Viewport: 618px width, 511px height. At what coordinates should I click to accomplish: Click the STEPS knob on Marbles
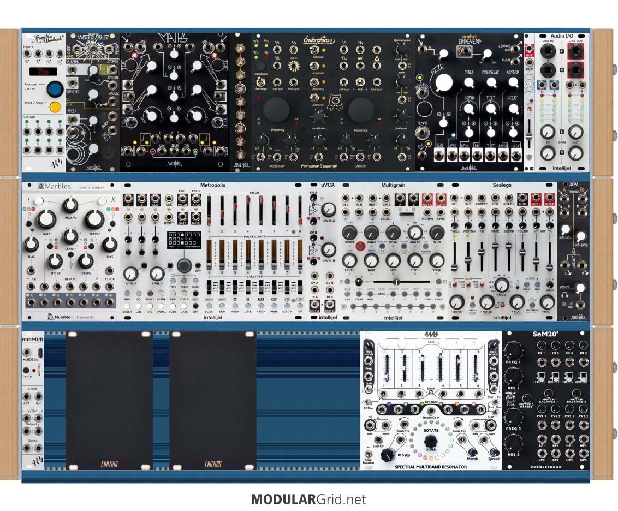click(86, 262)
